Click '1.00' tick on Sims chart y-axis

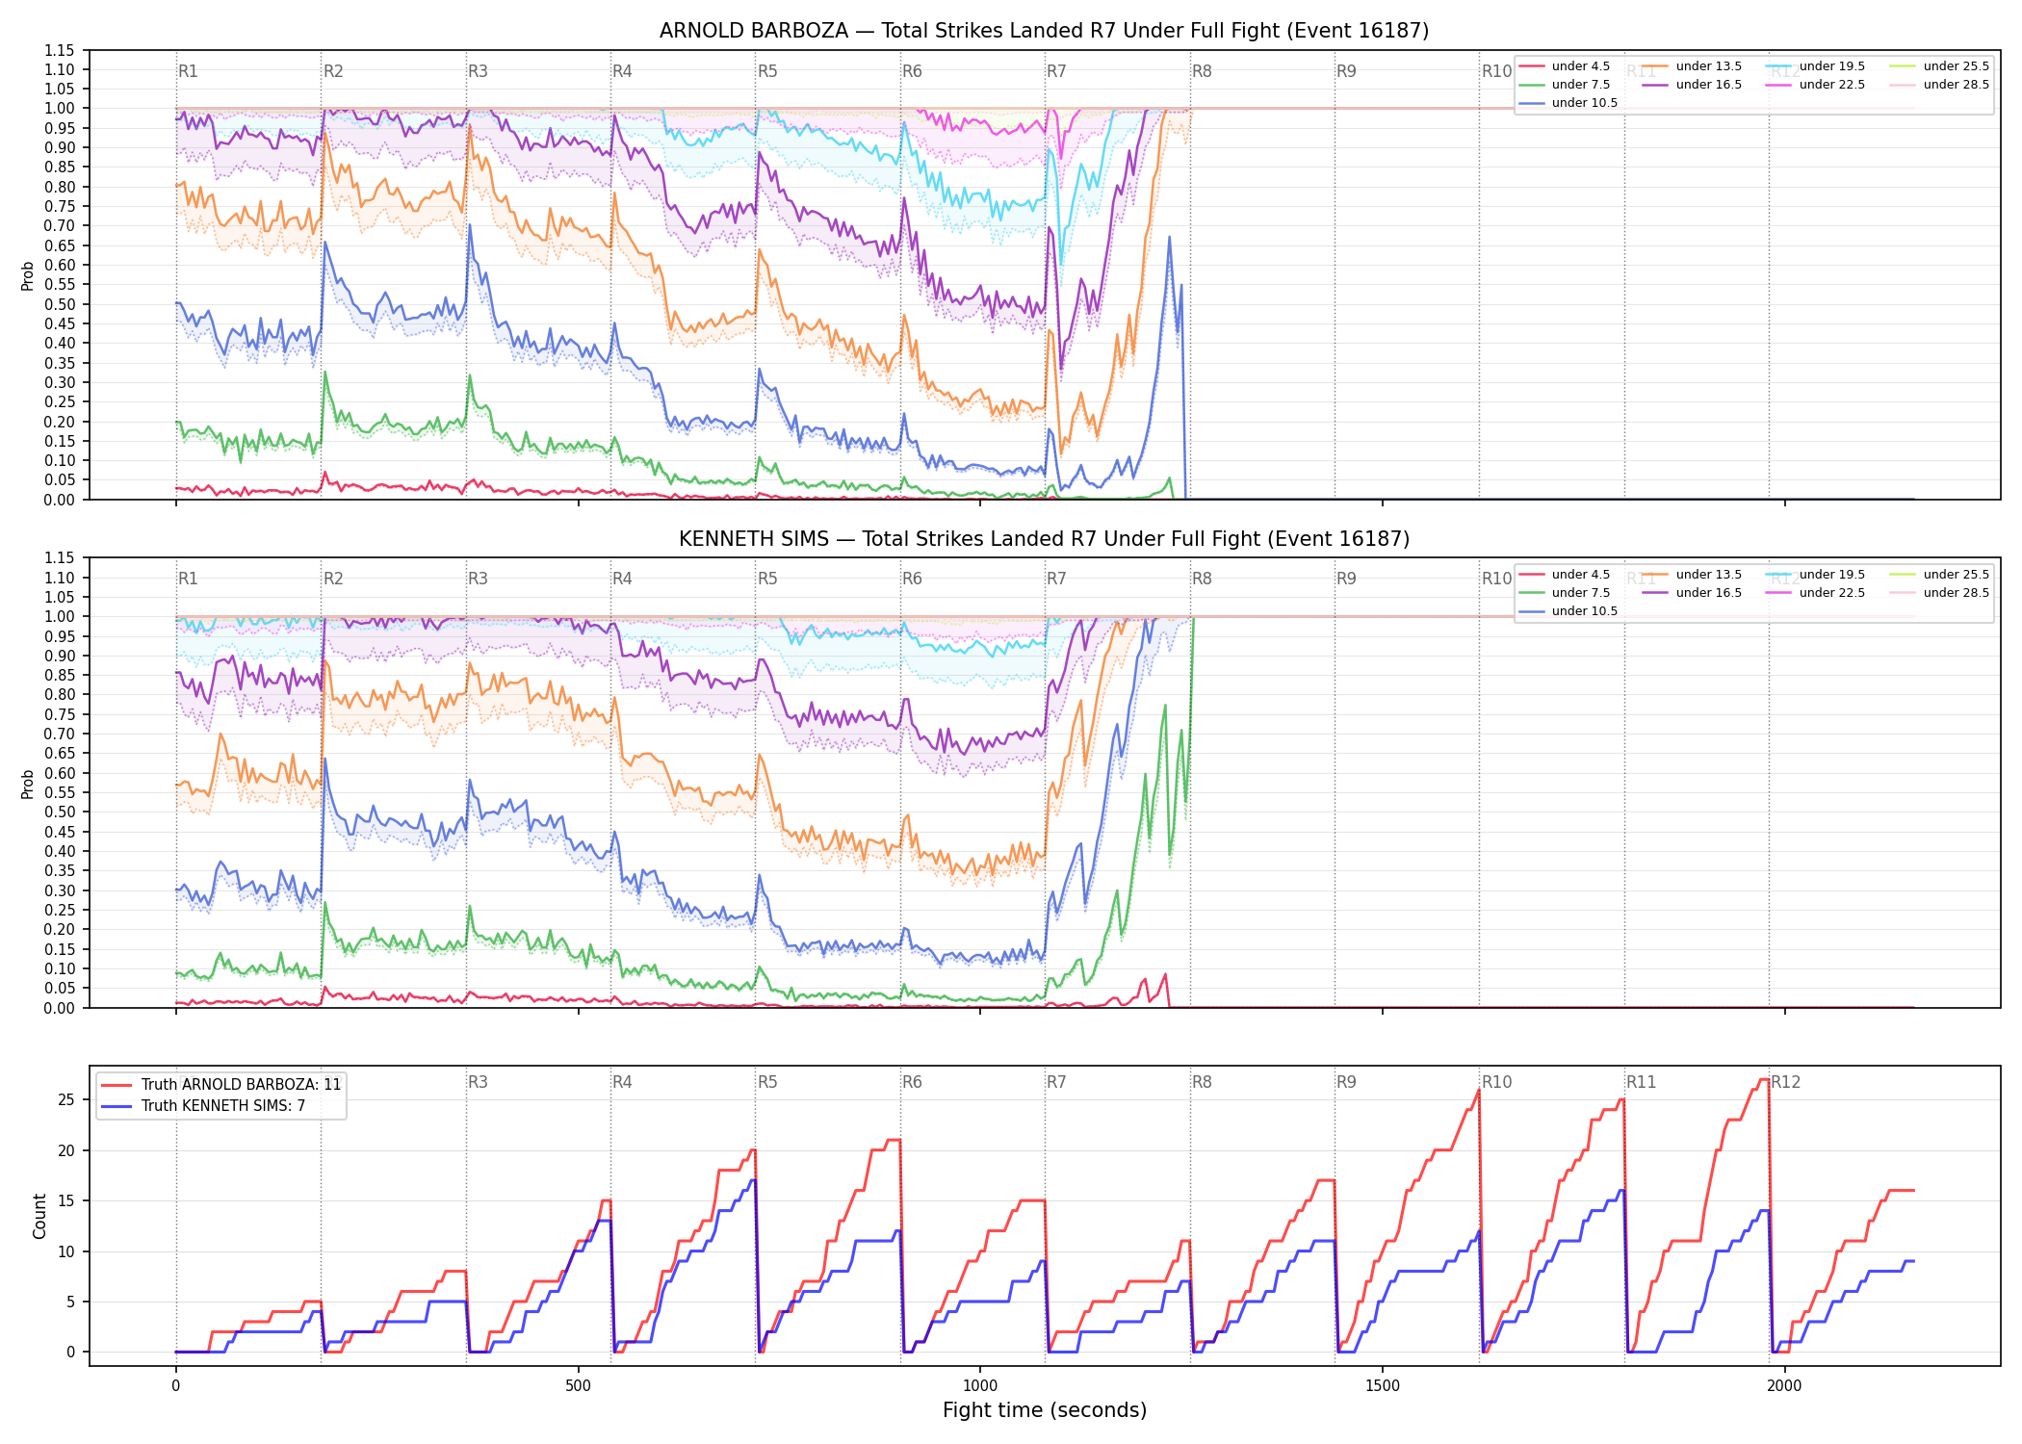(60, 617)
